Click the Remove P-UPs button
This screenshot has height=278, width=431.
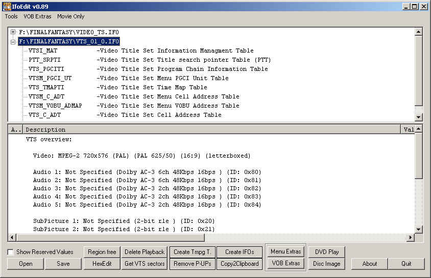(192, 264)
